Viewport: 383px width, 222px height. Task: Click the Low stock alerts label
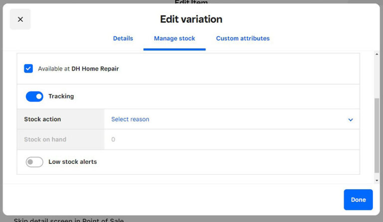point(73,162)
